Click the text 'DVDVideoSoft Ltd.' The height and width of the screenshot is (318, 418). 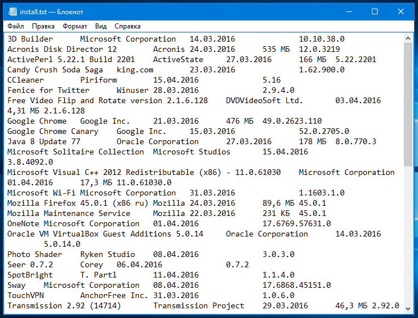coord(264,100)
